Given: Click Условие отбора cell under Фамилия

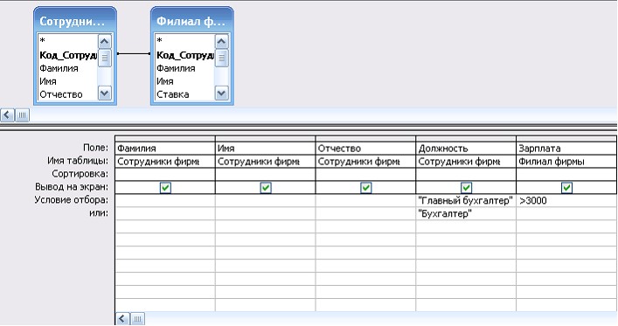Looking at the screenshot, I should pyautogui.click(x=165, y=200).
